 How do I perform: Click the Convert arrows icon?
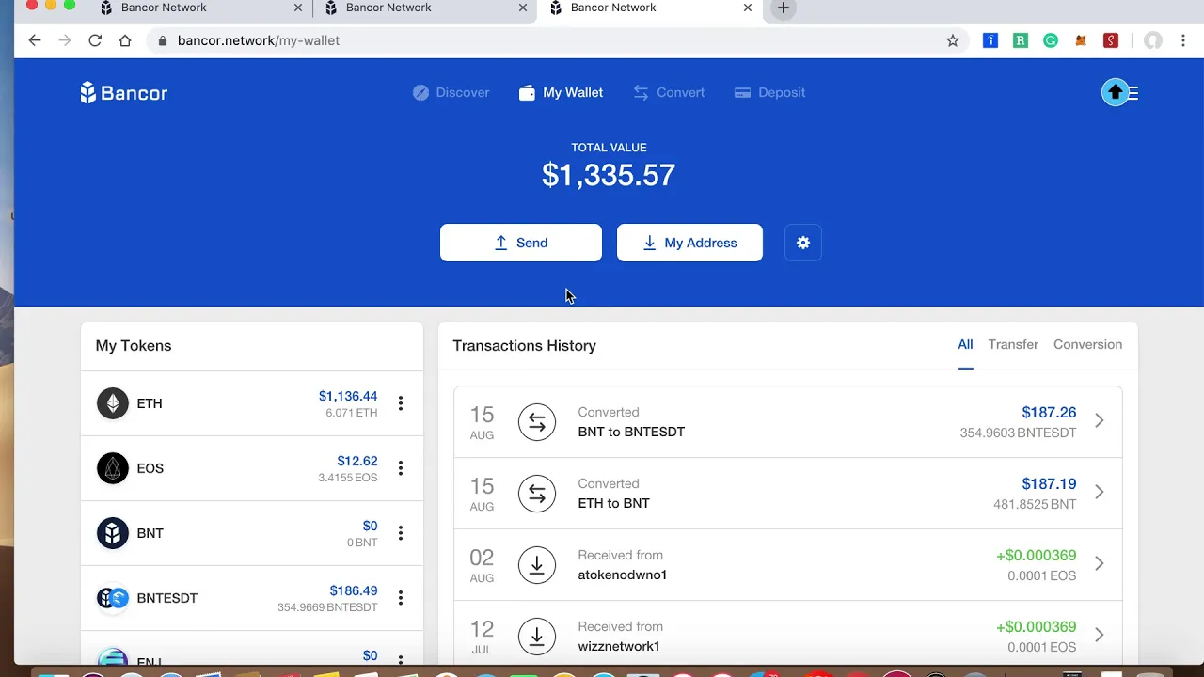(641, 92)
